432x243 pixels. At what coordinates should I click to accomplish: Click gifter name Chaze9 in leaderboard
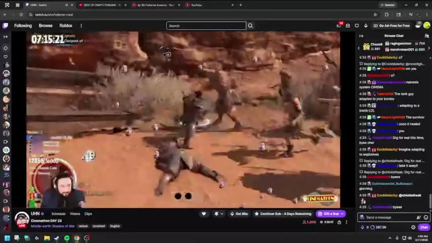click(377, 44)
